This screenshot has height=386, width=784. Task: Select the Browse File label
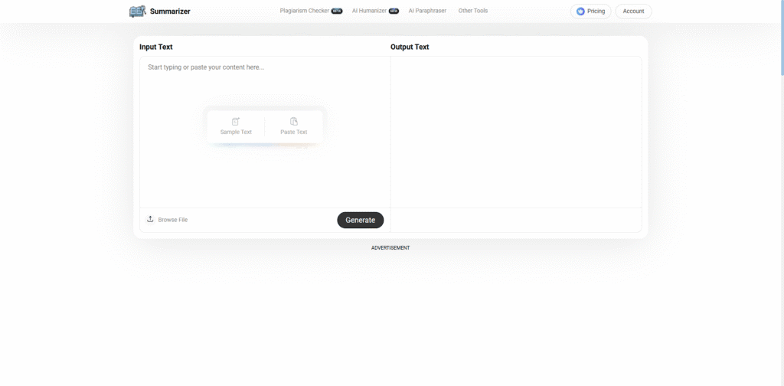point(172,220)
